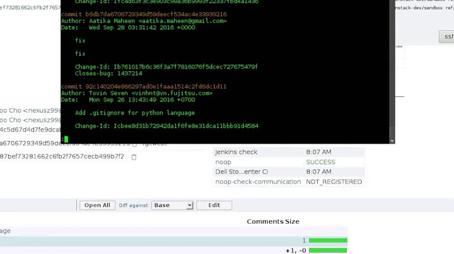
Task: Click the terminal pager cursor prompt
Action: (x=65, y=139)
